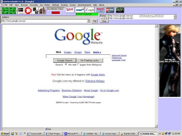This screenshot has width=182, height=136.
Task: Open the Advertisements menu
Action: click(84, 5)
